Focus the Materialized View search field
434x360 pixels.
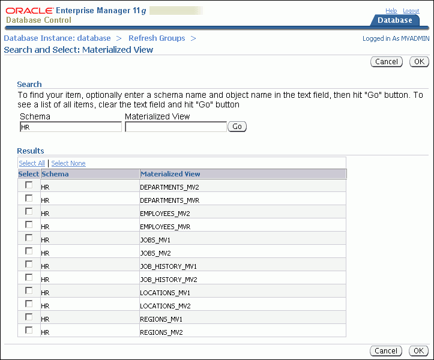(175, 127)
